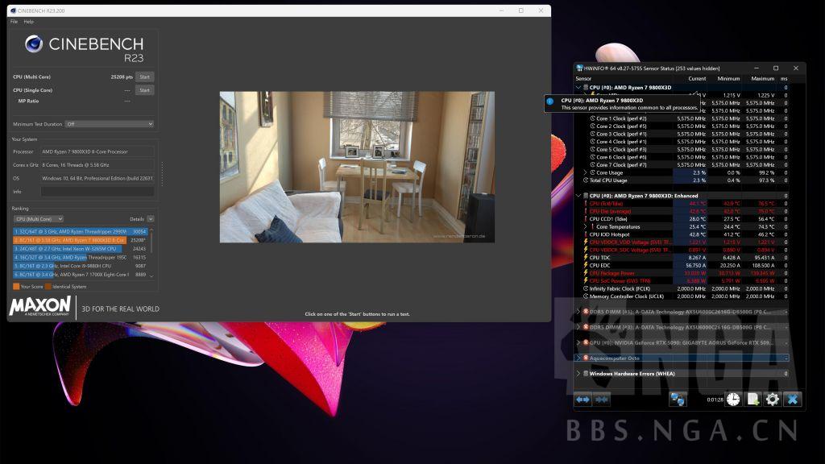Expand the Core Usage sensor group
The image size is (825, 464).
point(586,172)
